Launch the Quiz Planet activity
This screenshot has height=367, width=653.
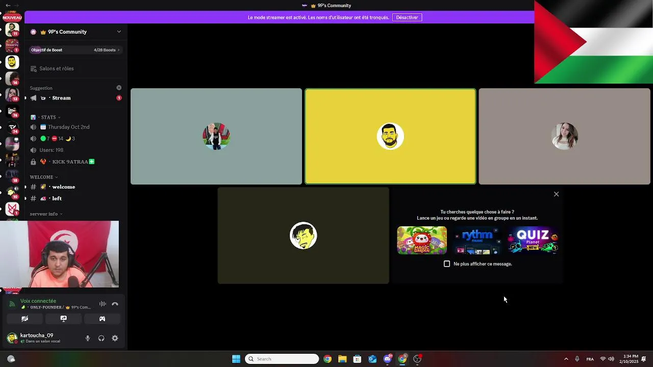click(533, 241)
